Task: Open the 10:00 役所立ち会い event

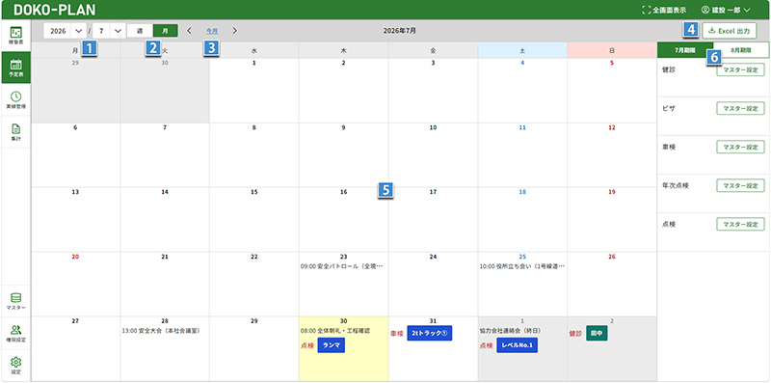Action: coord(522,266)
